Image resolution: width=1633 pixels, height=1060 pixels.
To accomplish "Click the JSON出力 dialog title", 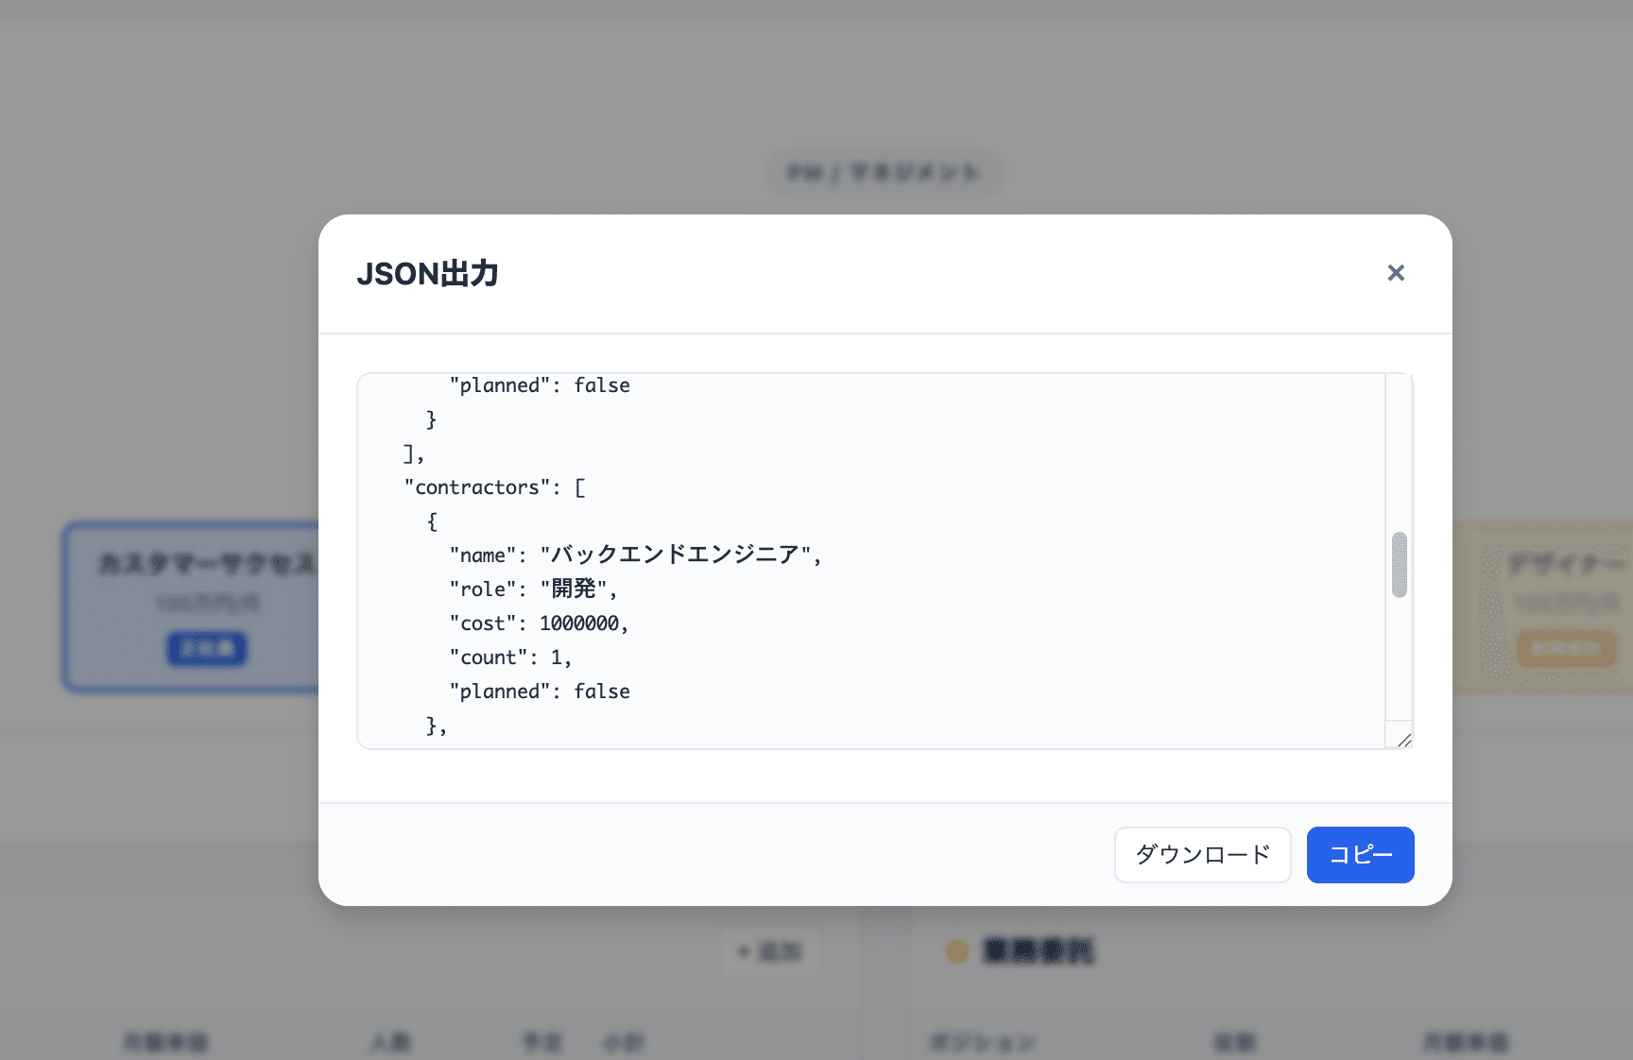I will click(x=427, y=274).
